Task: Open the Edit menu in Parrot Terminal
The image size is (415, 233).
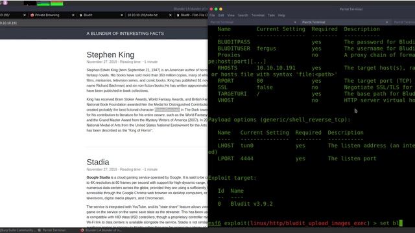Action: point(221,16)
